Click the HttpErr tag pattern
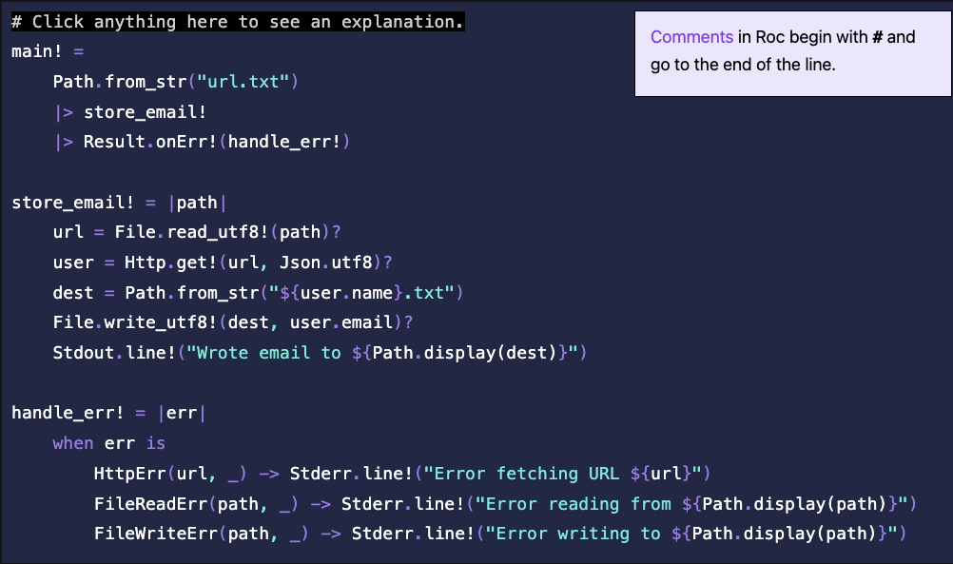The height and width of the screenshot is (564, 953). pos(129,474)
